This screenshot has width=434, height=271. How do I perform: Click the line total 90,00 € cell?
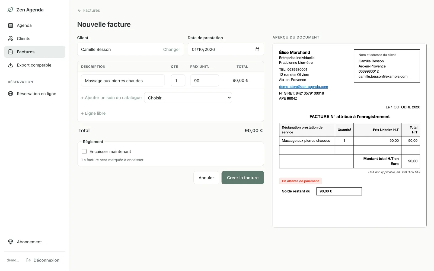(240, 80)
